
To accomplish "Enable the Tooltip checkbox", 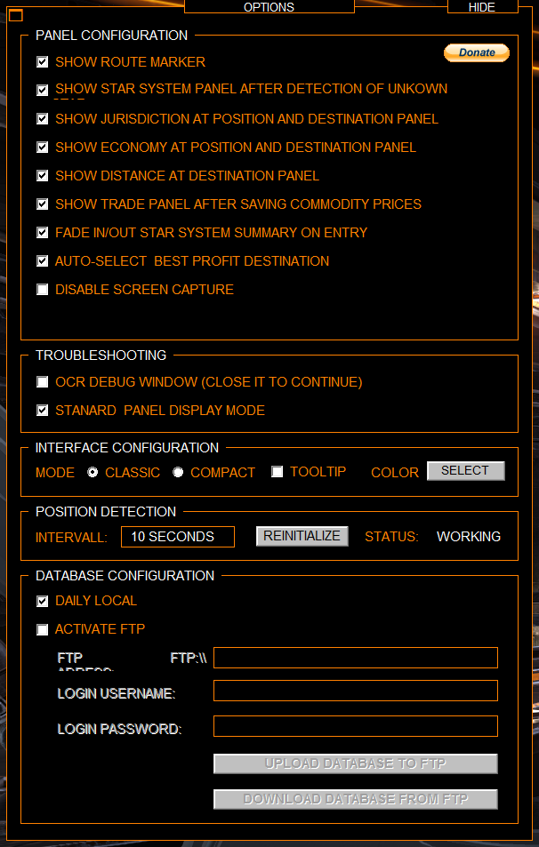I will pos(278,472).
